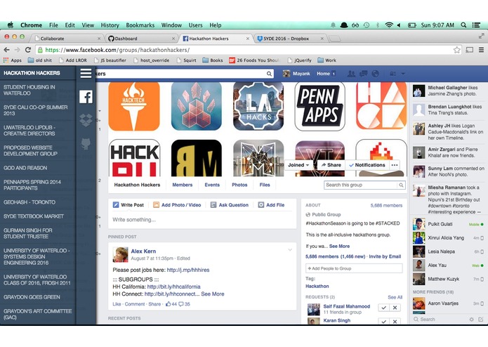Click the Chrome back arrow
Screen dimensions: 488x347
[x=6, y=50]
